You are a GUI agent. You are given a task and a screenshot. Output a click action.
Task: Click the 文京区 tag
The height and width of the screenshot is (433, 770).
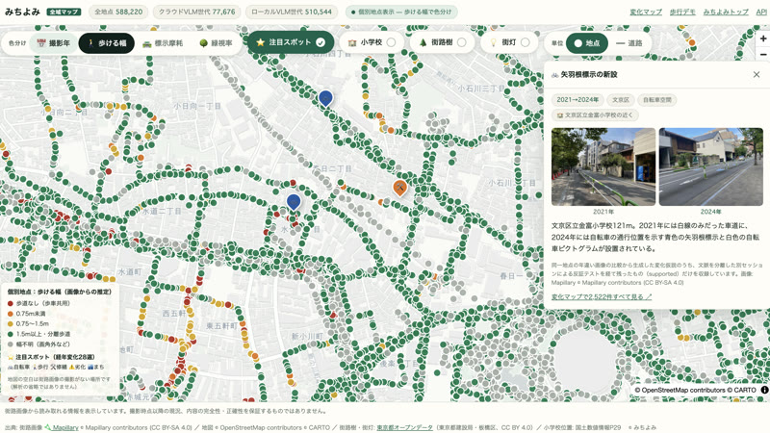(x=621, y=100)
